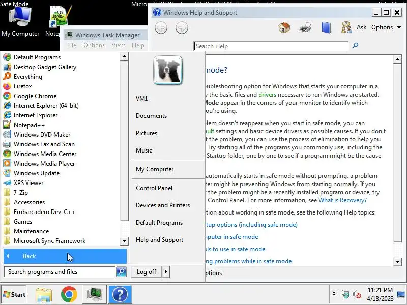Show hidden tray icons
The width and height of the screenshot is (407, 305).
tap(334, 294)
